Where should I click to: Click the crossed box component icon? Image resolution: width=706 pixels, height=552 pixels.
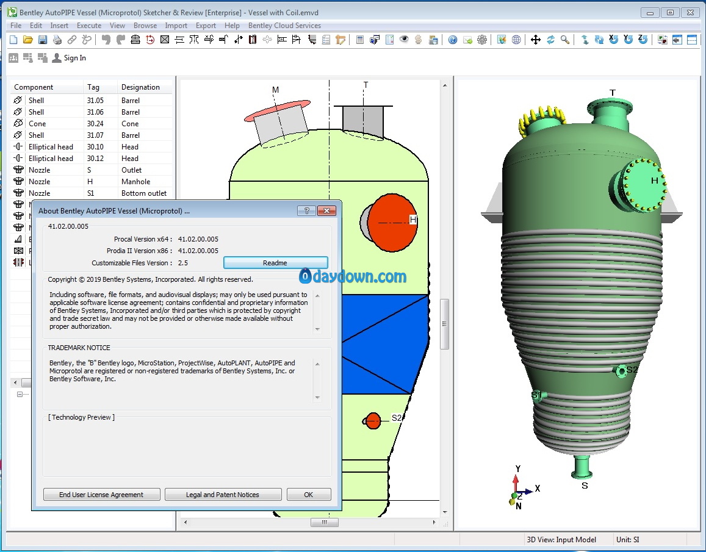[165, 40]
